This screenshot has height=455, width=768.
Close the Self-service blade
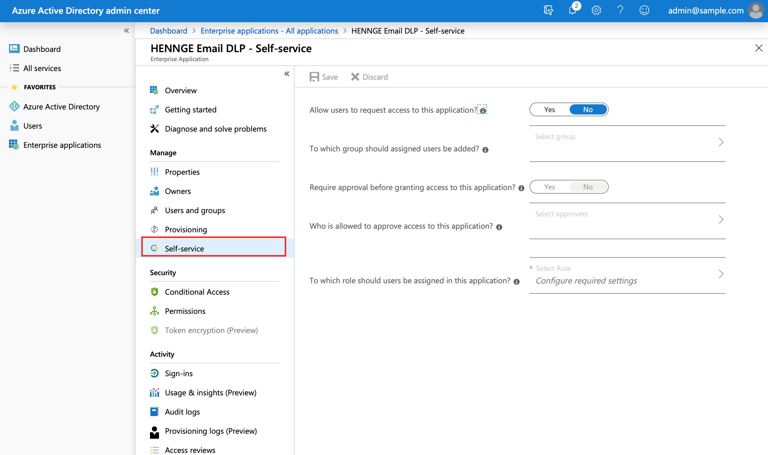[758, 48]
